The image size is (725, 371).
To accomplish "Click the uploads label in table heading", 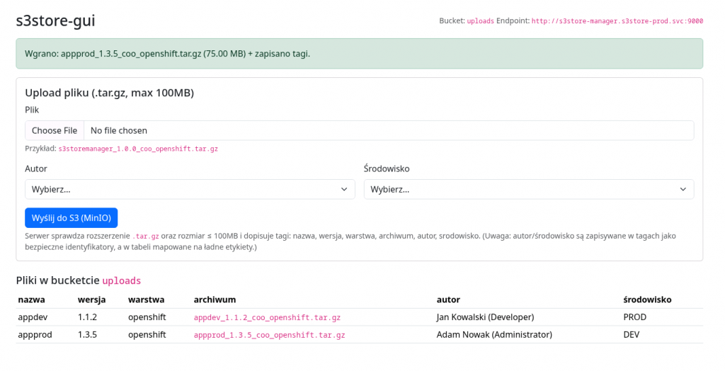I will click(122, 280).
